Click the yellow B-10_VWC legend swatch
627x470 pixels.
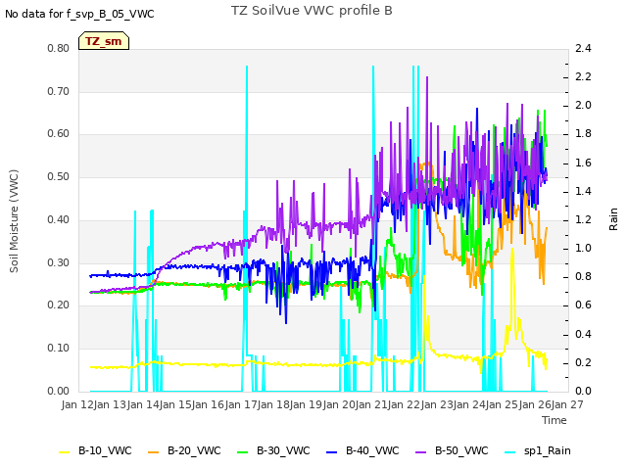point(65,452)
